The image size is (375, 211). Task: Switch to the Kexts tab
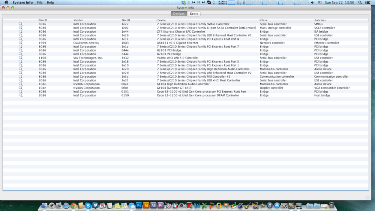click(x=194, y=14)
